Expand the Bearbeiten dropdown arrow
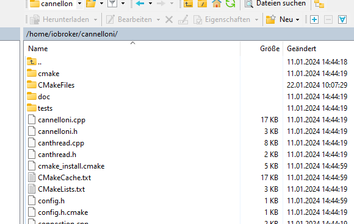 [x=159, y=20]
